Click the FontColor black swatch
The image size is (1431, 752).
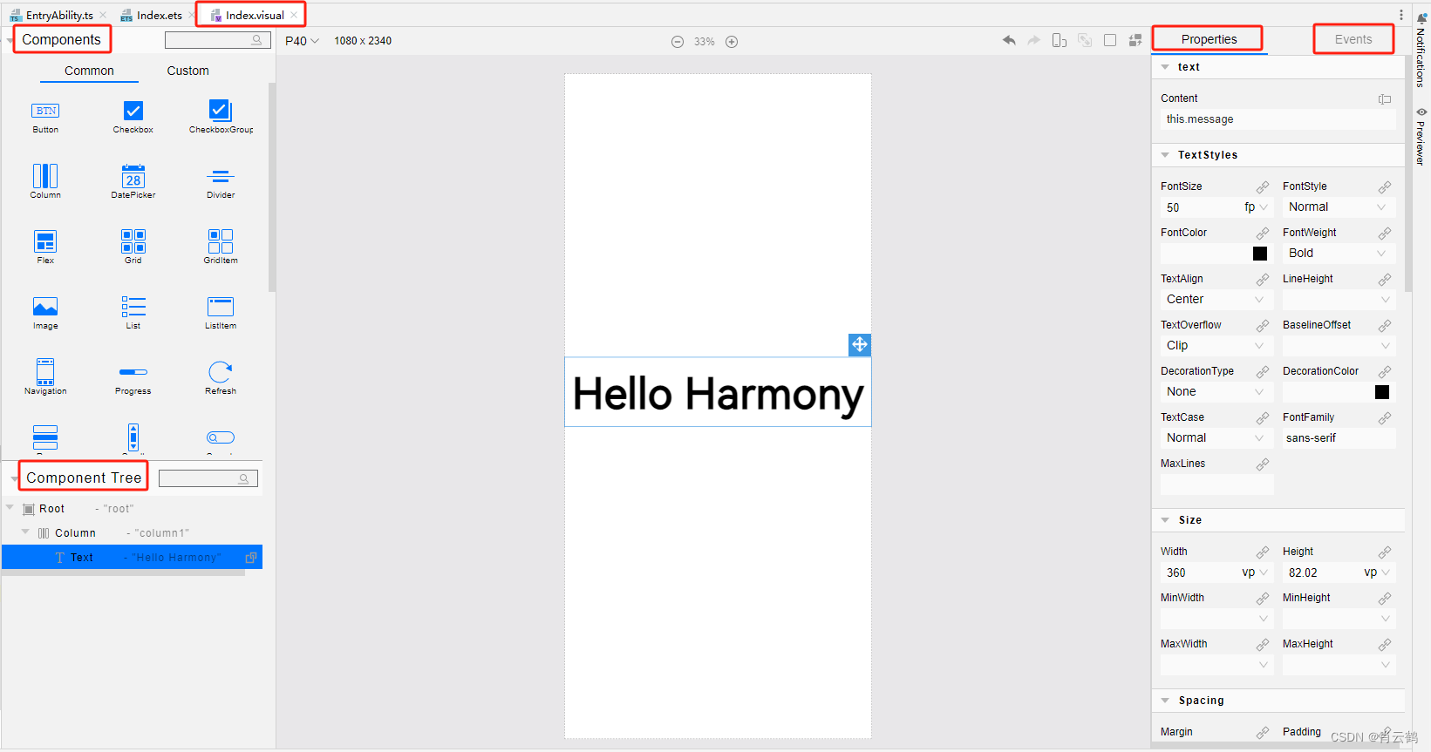coord(1260,254)
